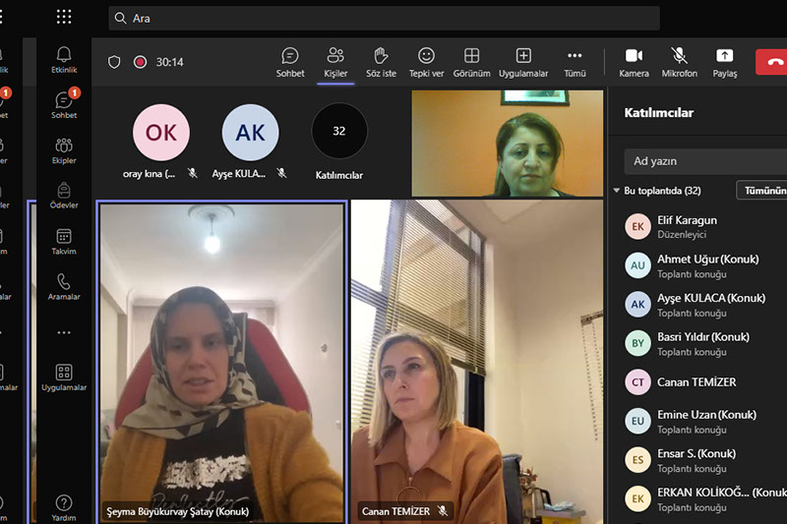
Task: Collapse the Bu toplantıda (32) list
Action: [x=617, y=191]
